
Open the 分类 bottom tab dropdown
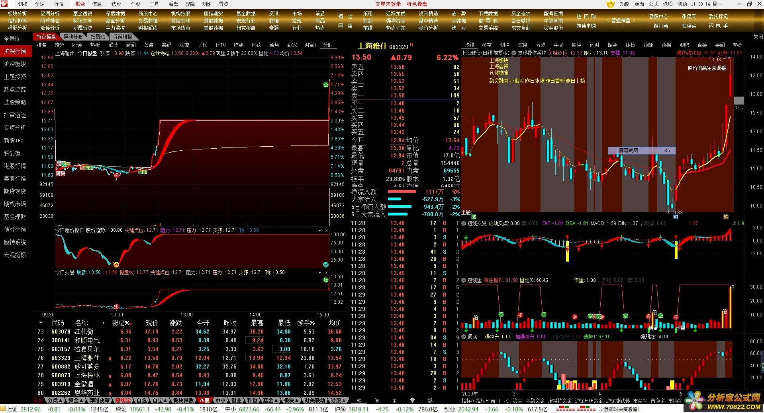coord(55,400)
